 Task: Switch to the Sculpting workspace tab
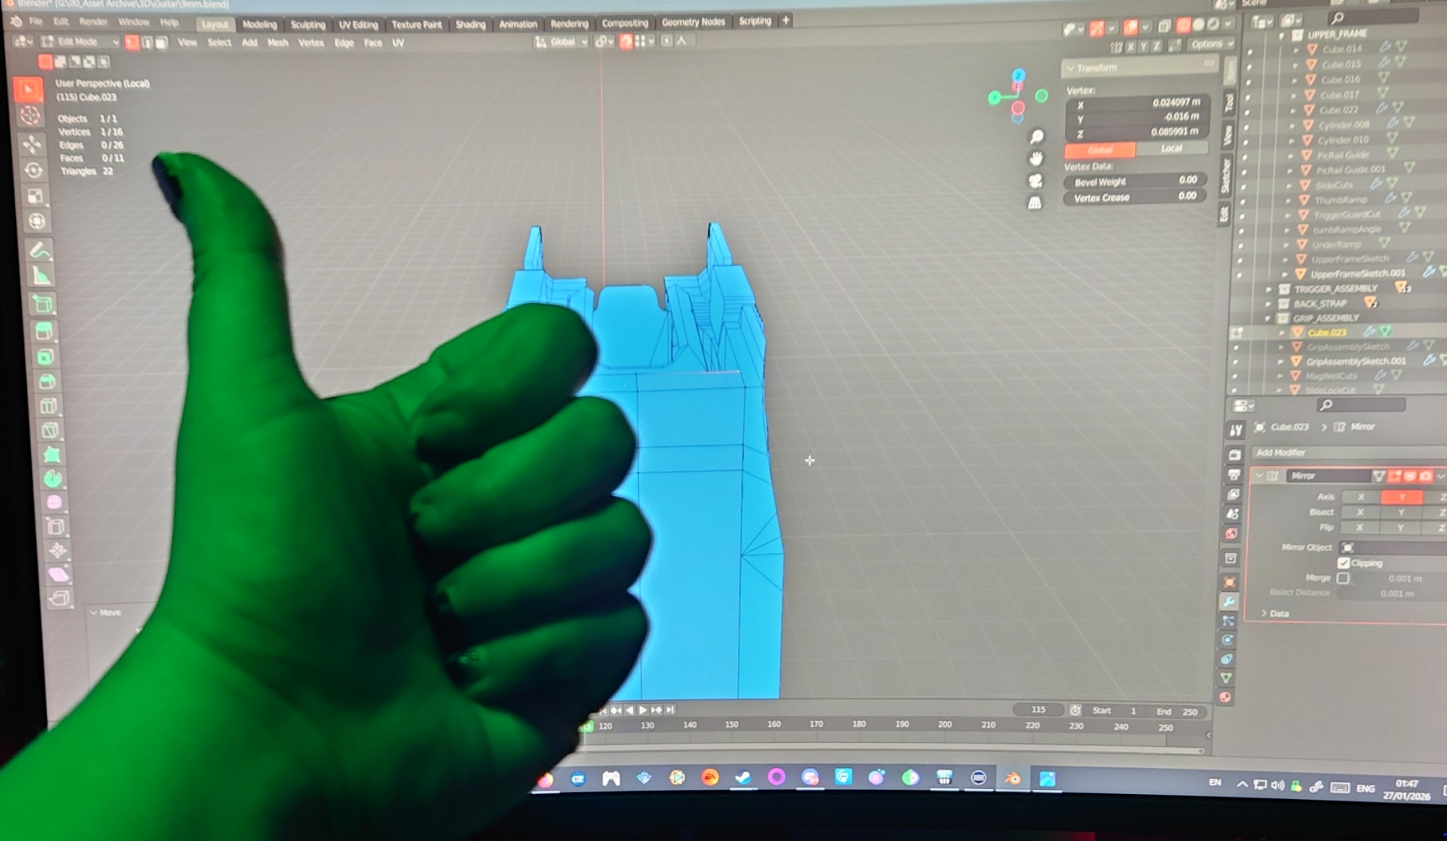click(x=307, y=25)
